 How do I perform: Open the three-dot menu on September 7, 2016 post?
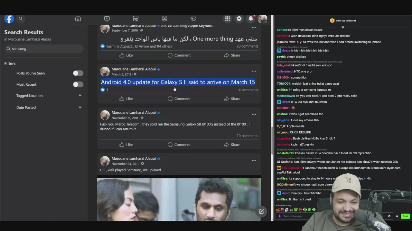pyautogui.click(x=254, y=28)
